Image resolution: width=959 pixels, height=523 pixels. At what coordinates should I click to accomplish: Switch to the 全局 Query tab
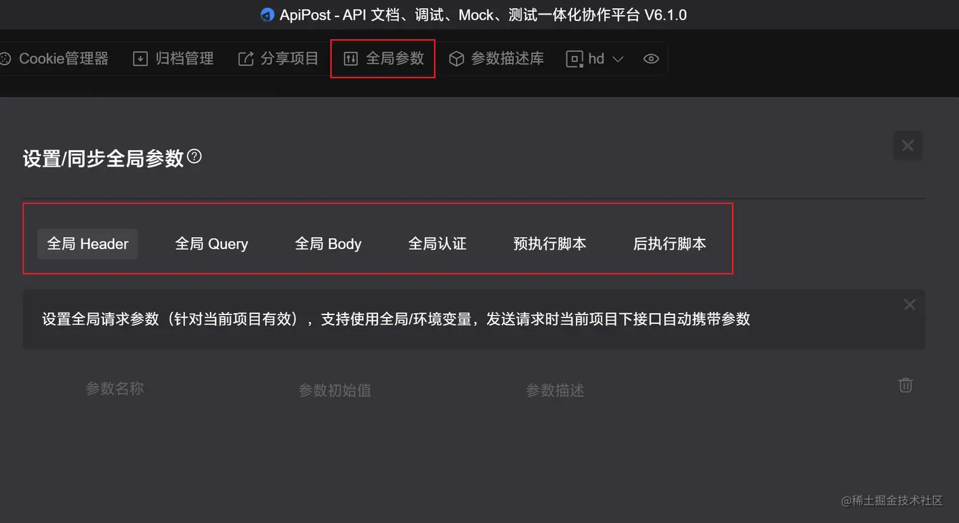coord(211,244)
